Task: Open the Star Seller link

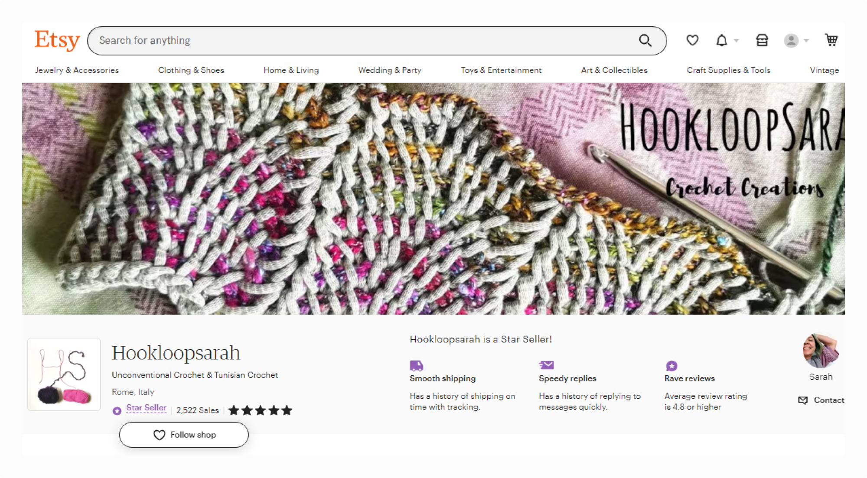Action: pyautogui.click(x=146, y=408)
